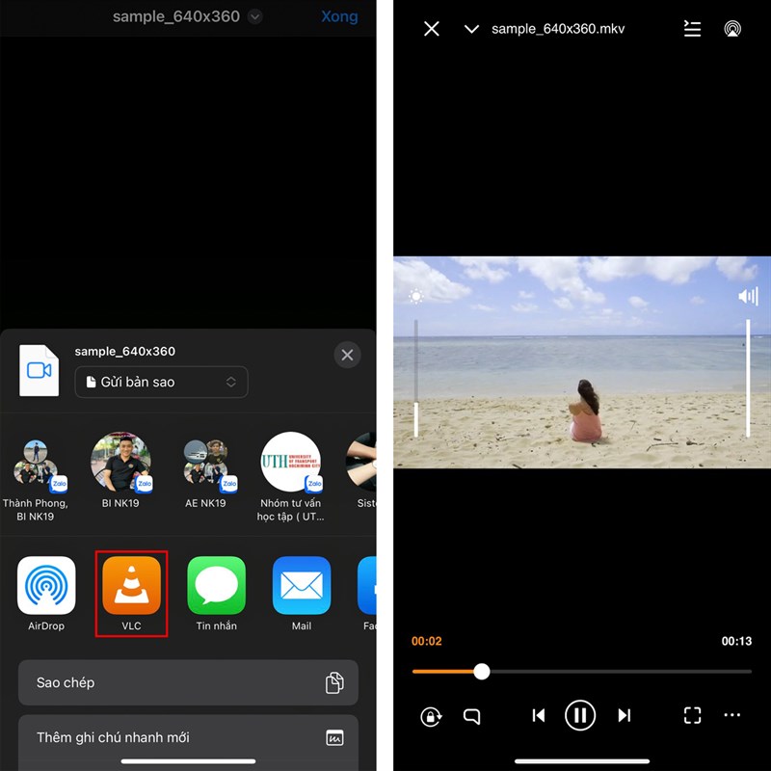Pause the video playback
Viewport: 771px width, 771px height.
(x=580, y=715)
